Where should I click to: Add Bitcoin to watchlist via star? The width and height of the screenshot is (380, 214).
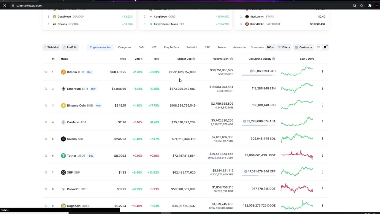click(x=46, y=72)
